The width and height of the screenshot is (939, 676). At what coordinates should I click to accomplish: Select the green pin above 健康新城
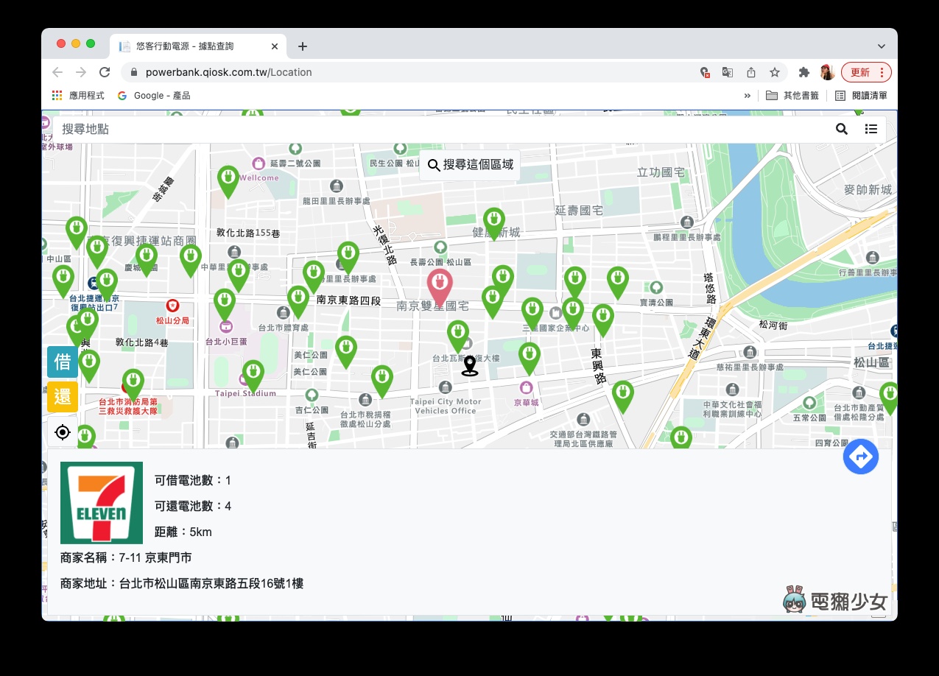(494, 224)
